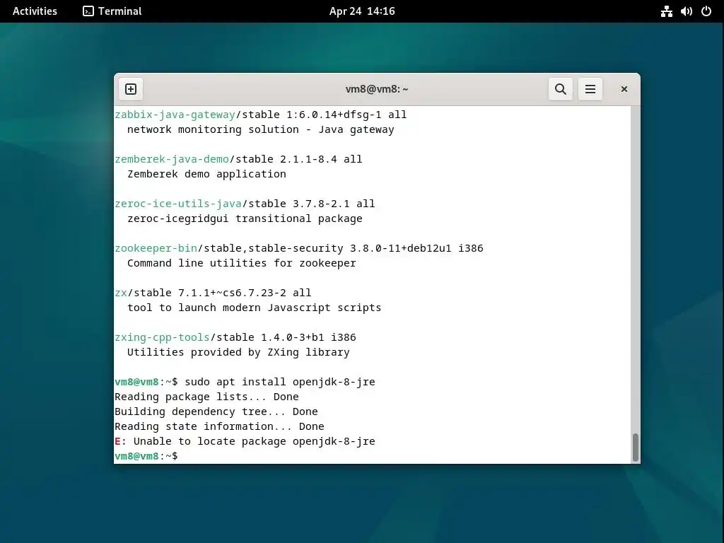Viewport: 724px width, 543px height.
Task: Click the power icon in top bar
Action: click(x=706, y=11)
